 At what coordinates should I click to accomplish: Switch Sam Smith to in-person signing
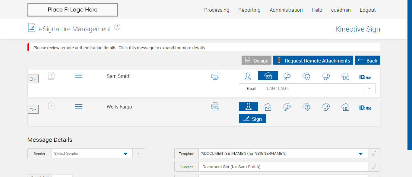point(248,76)
